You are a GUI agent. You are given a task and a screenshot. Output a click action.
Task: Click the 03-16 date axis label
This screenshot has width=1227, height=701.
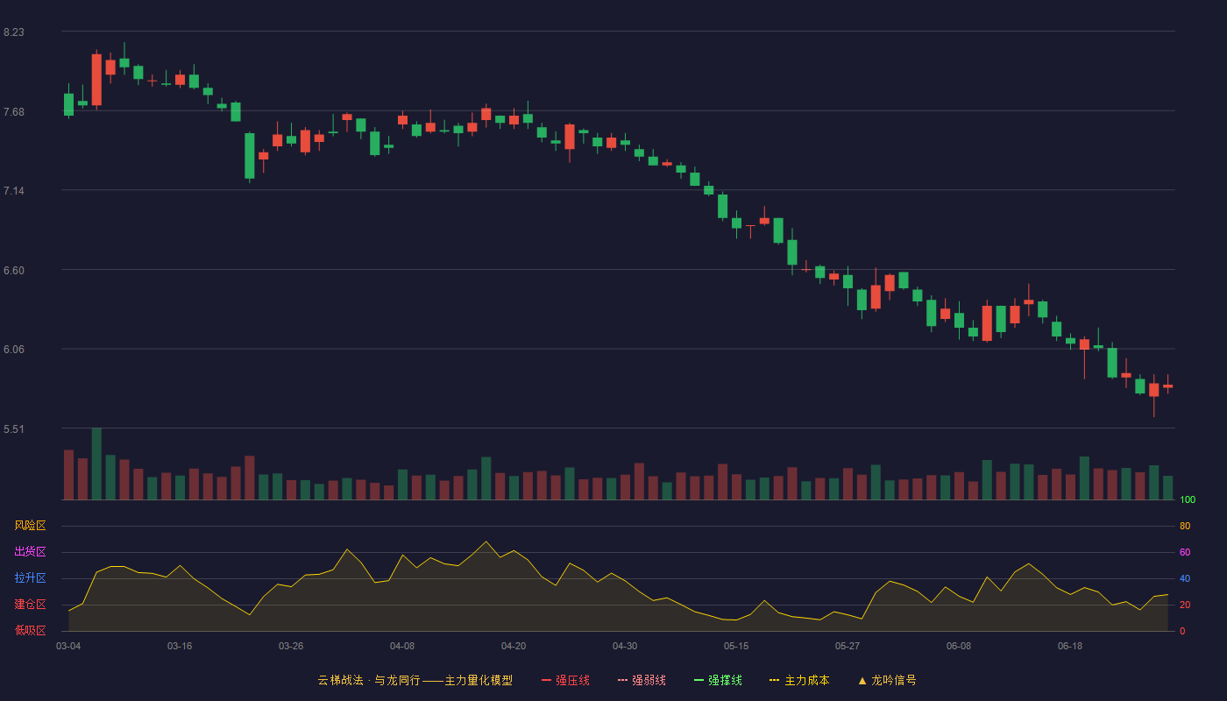coord(180,646)
